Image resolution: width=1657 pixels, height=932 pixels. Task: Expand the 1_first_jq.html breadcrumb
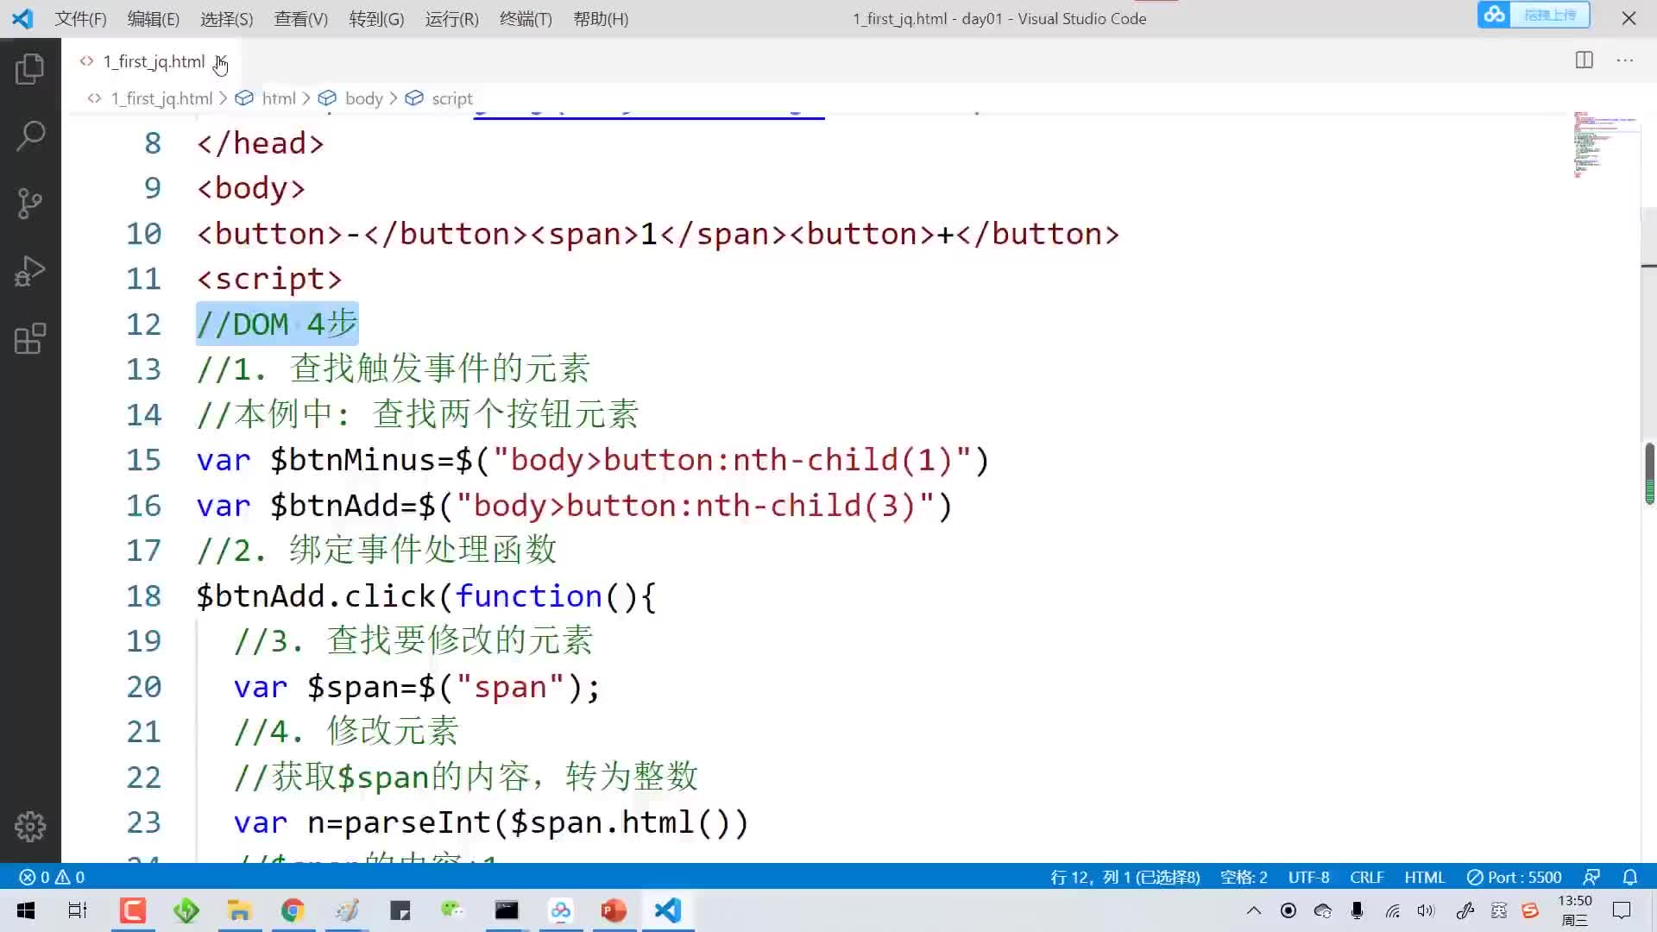161,98
